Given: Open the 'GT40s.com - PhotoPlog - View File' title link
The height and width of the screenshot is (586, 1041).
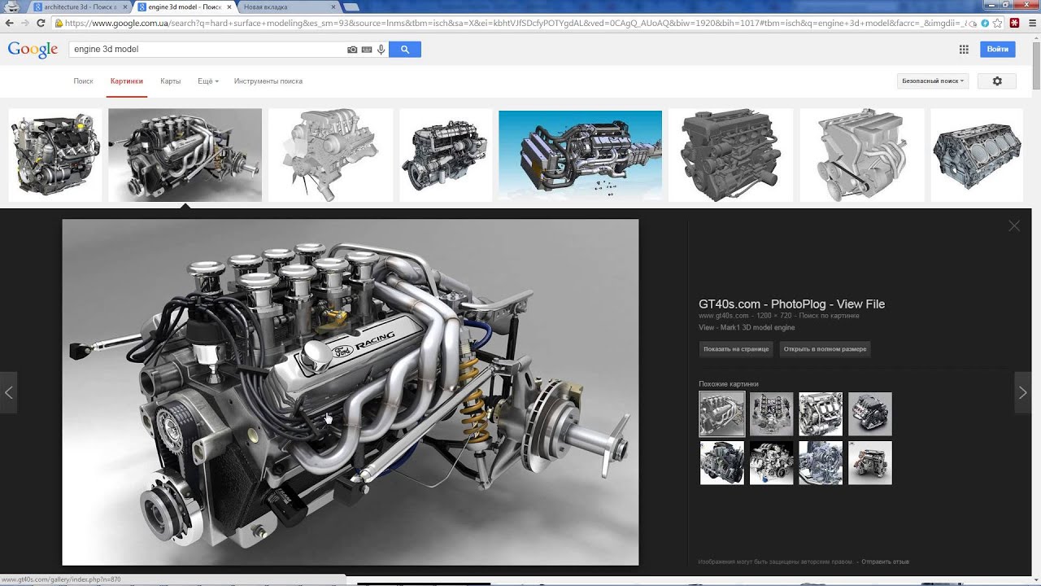Looking at the screenshot, I should pyautogui.click(x=791, y=304).
